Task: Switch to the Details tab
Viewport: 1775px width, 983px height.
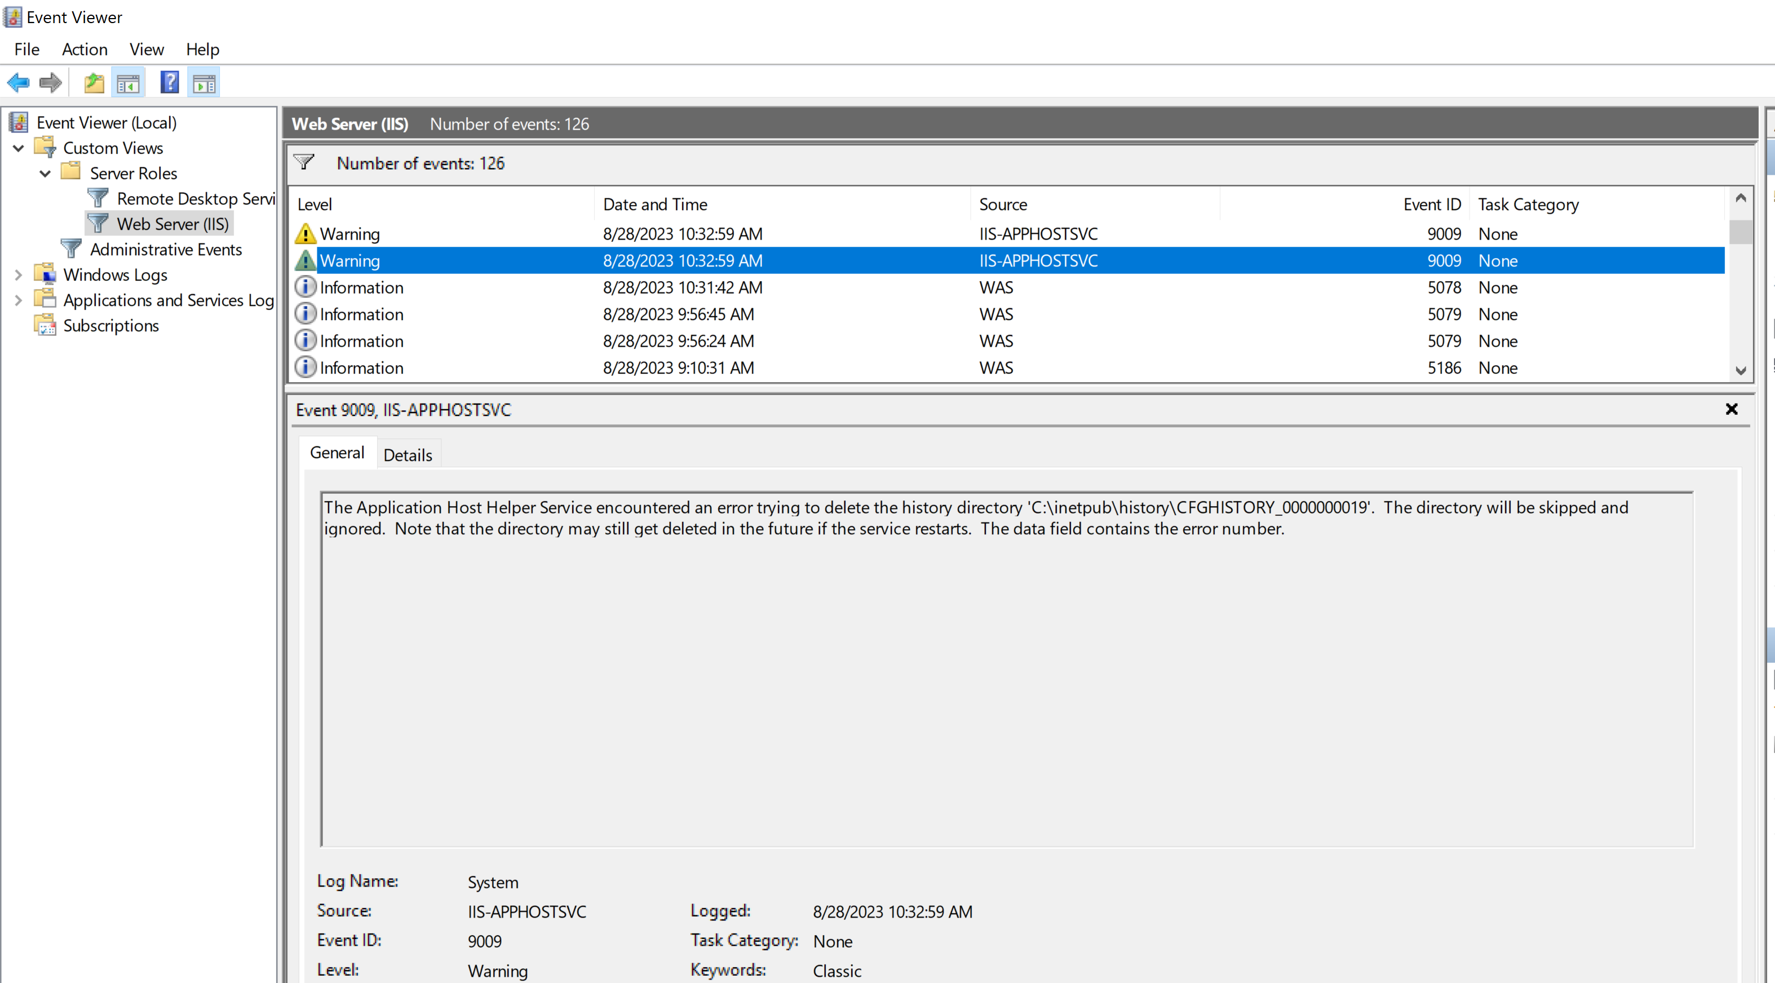Action: coord(407,454)
